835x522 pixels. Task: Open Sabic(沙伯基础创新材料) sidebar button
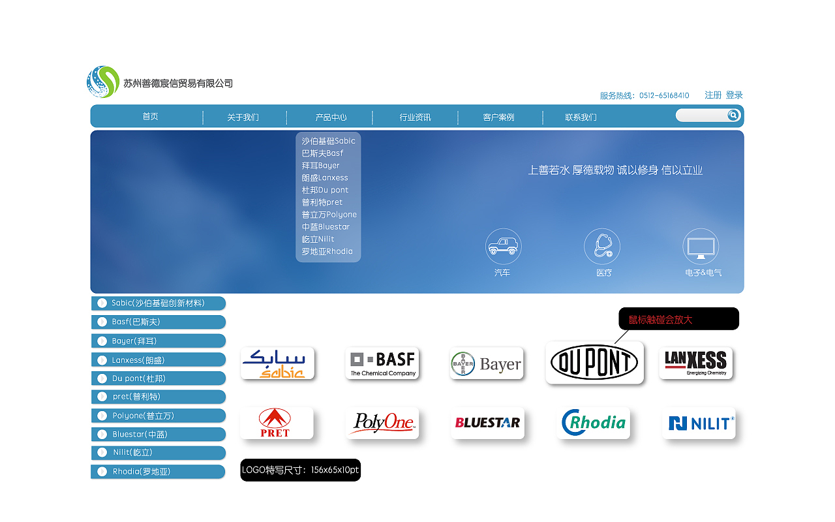(159, 303)
